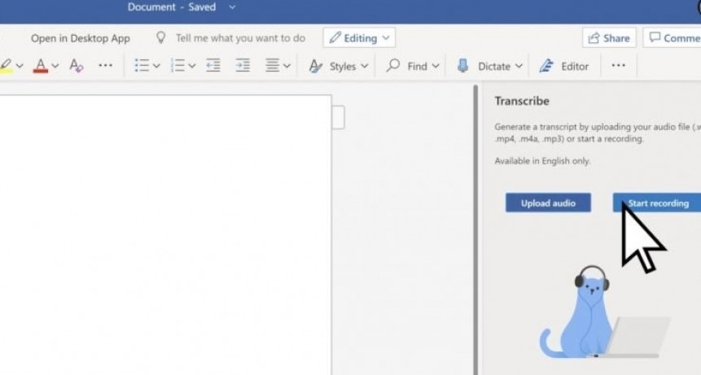Open more font options ellipsis
The image size is (701, 375).
[x=106, y=66]
